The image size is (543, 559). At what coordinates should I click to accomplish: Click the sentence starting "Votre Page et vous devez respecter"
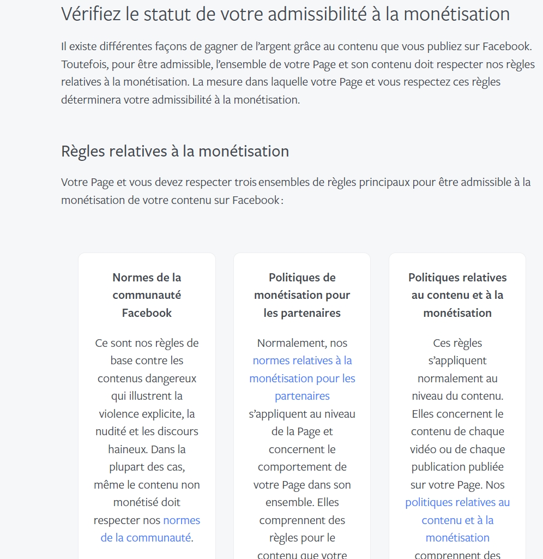coord(295,182)
